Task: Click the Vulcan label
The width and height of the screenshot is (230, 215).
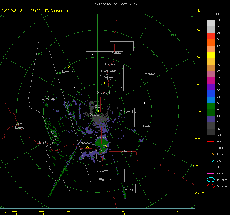Action: pos(130,190)
